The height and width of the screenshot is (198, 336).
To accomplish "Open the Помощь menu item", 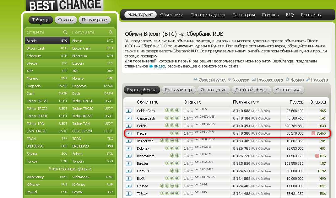I will tap(270, 15).
